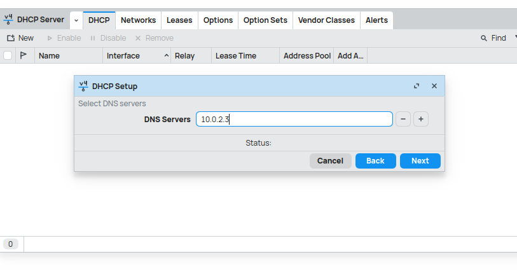Go to the Vendor Classes tab
Screen dimensions: 517x271
coord(326,20)
